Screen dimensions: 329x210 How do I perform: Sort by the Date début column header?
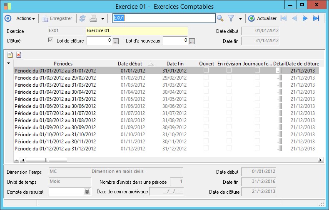click(x=130, y=64)
